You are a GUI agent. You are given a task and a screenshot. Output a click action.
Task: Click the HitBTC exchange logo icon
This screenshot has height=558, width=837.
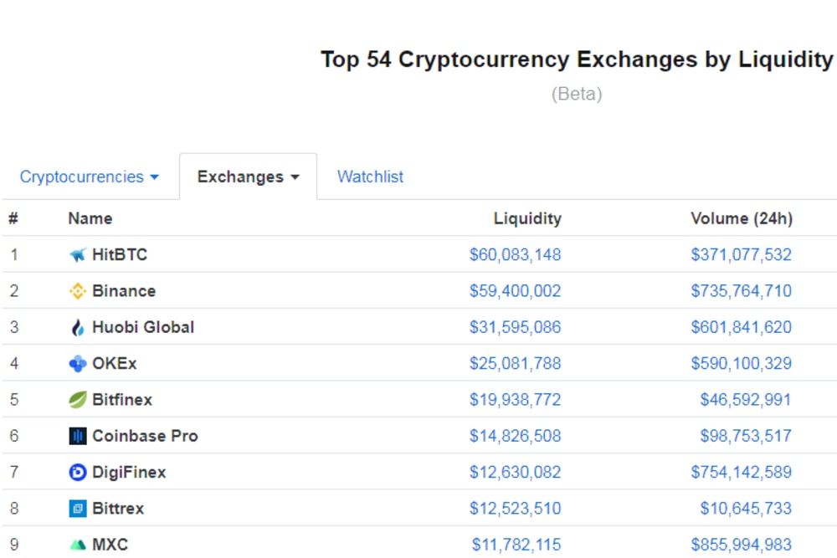[78, 255]
